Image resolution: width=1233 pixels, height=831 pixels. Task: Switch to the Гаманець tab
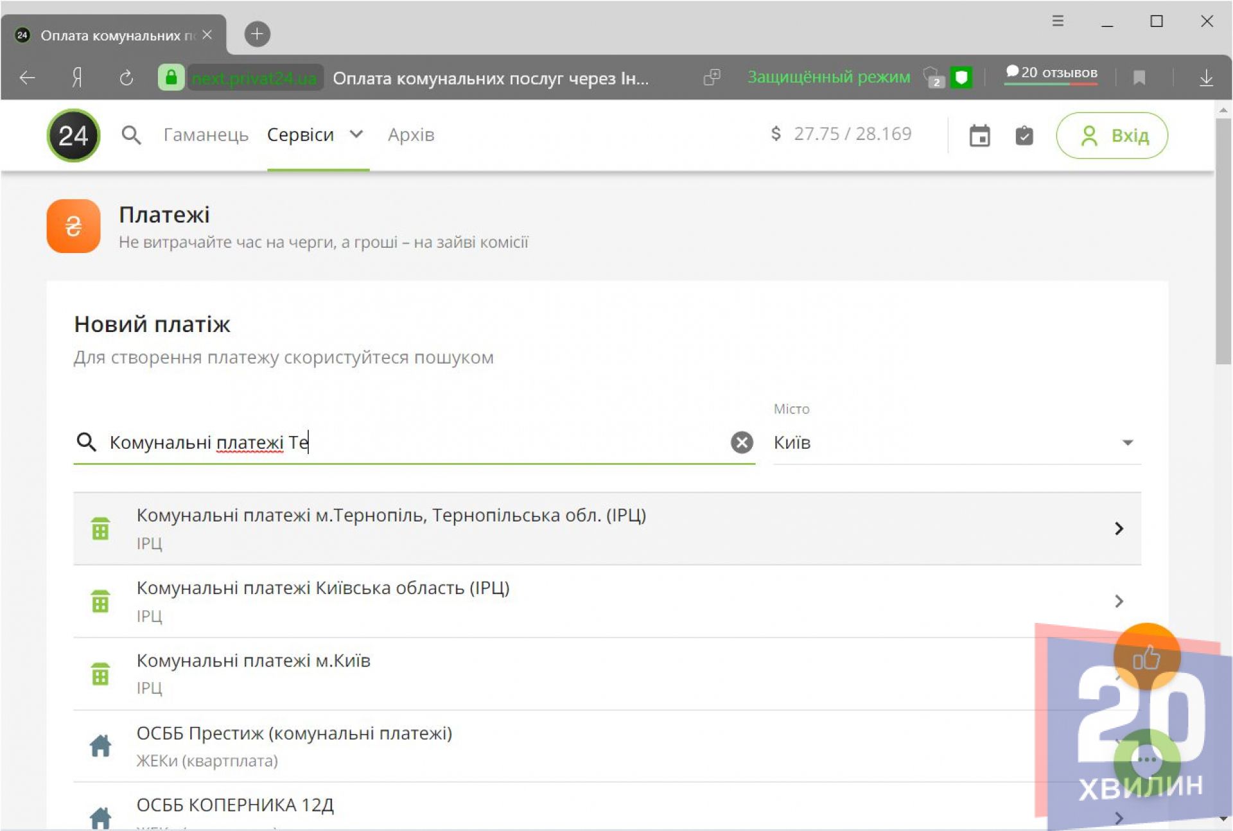[x=205, y=135]
